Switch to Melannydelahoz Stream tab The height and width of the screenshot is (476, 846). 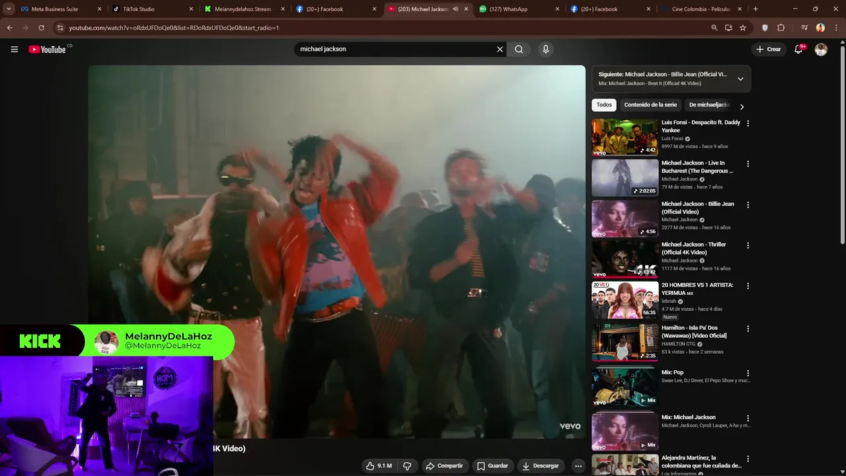tap(243, 9)
